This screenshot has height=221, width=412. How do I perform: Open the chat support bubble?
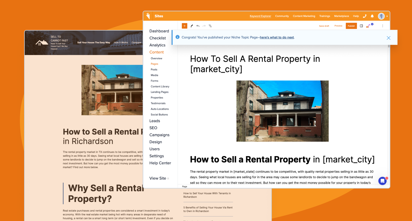tap(382, 181)
